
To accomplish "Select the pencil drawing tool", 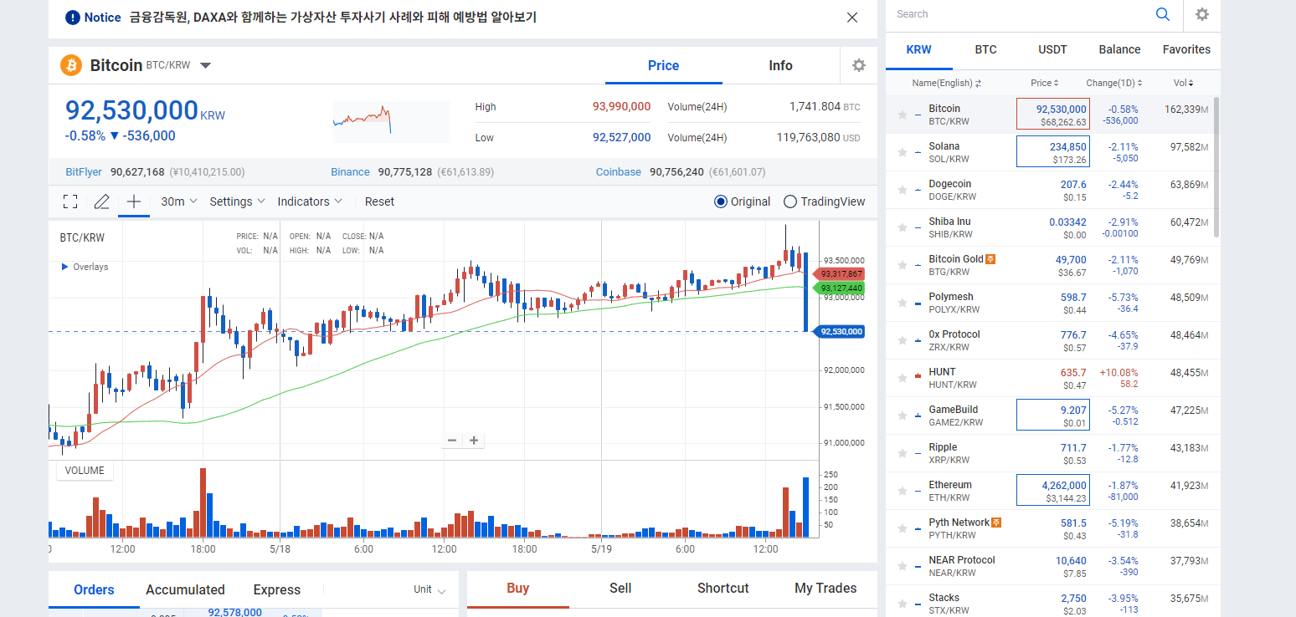I will pos(102,201).
